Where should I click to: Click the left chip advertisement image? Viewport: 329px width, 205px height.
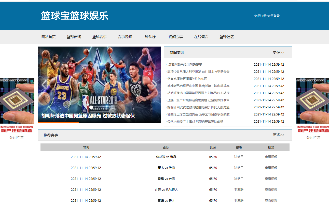pos(17,105)
